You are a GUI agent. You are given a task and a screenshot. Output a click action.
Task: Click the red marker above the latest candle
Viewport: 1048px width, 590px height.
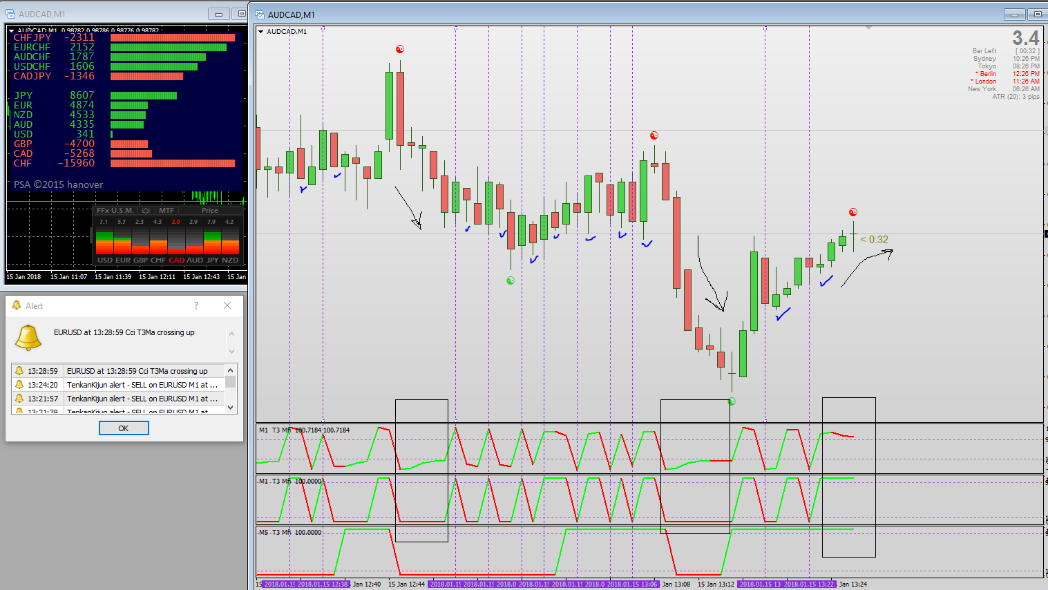pyautogui.click(x=853, y=212)
